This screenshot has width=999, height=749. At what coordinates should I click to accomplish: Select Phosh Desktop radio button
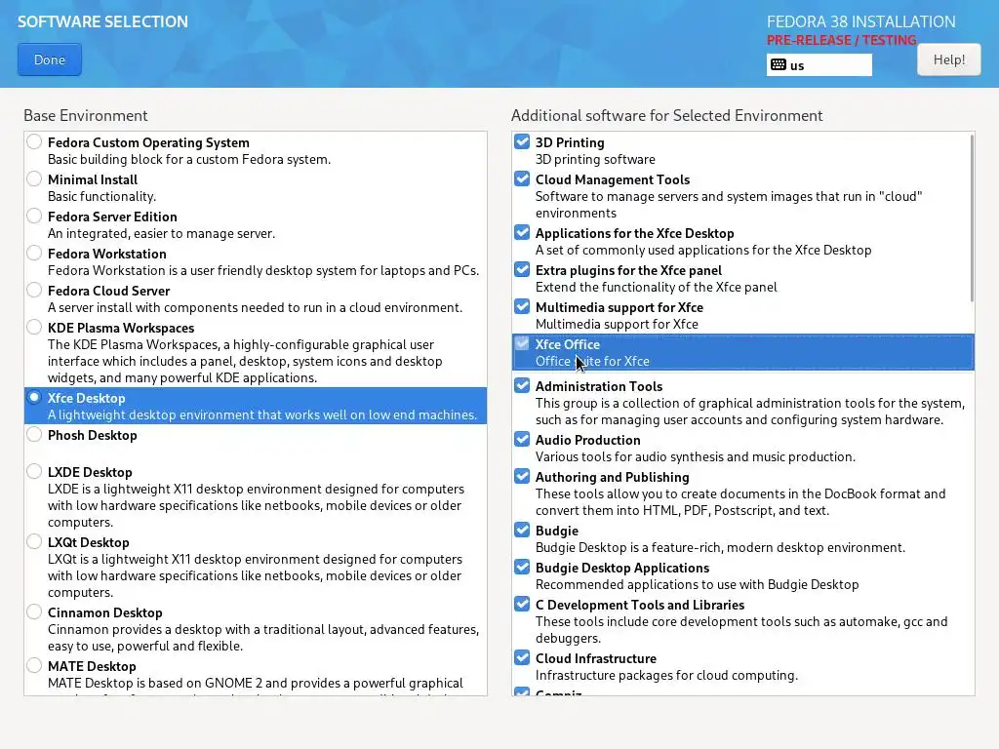point(34,434)
